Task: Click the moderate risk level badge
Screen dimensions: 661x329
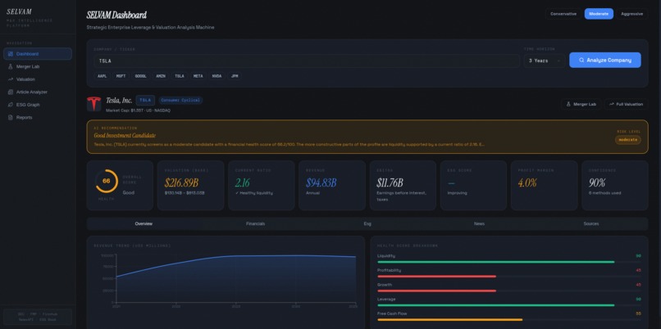Action: 627,140
